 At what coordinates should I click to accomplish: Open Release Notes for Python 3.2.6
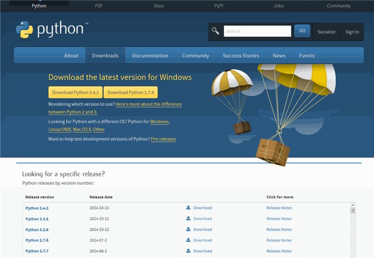tap(279, 229)
